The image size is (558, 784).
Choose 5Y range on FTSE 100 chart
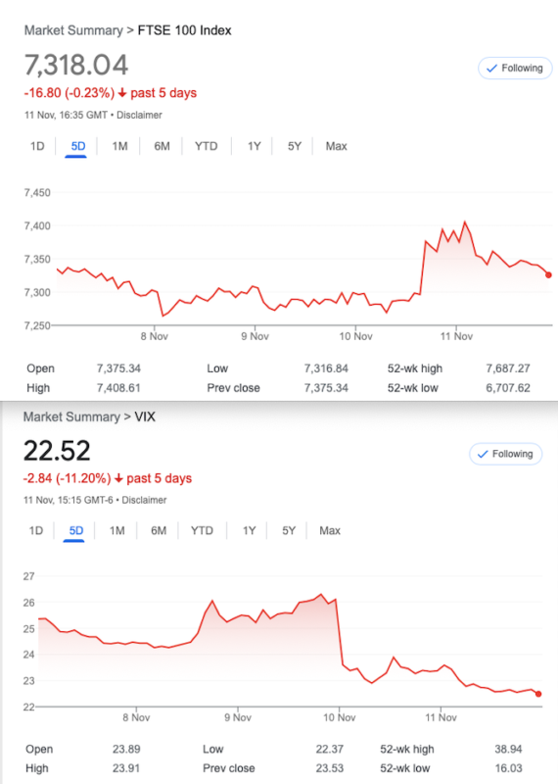click(295, 146)
